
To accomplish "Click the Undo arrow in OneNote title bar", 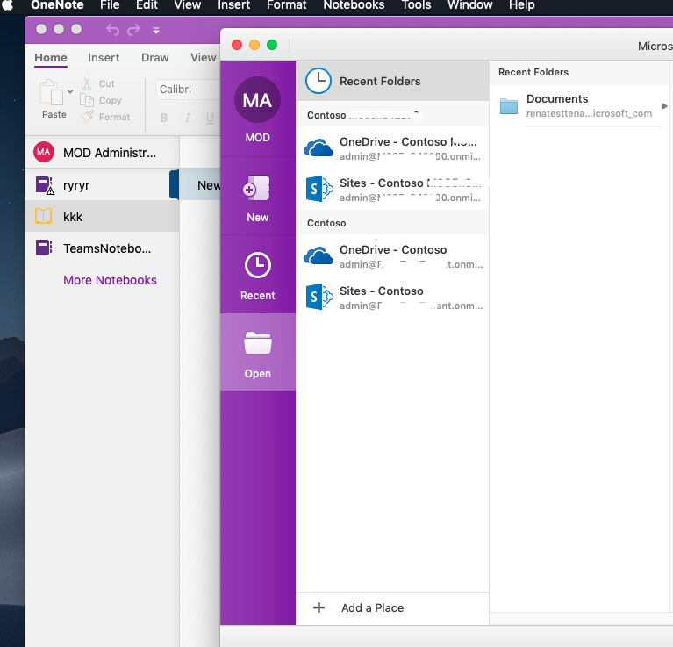I will [112, 30].
